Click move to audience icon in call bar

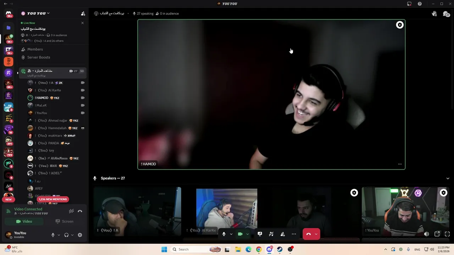(283, 234)
